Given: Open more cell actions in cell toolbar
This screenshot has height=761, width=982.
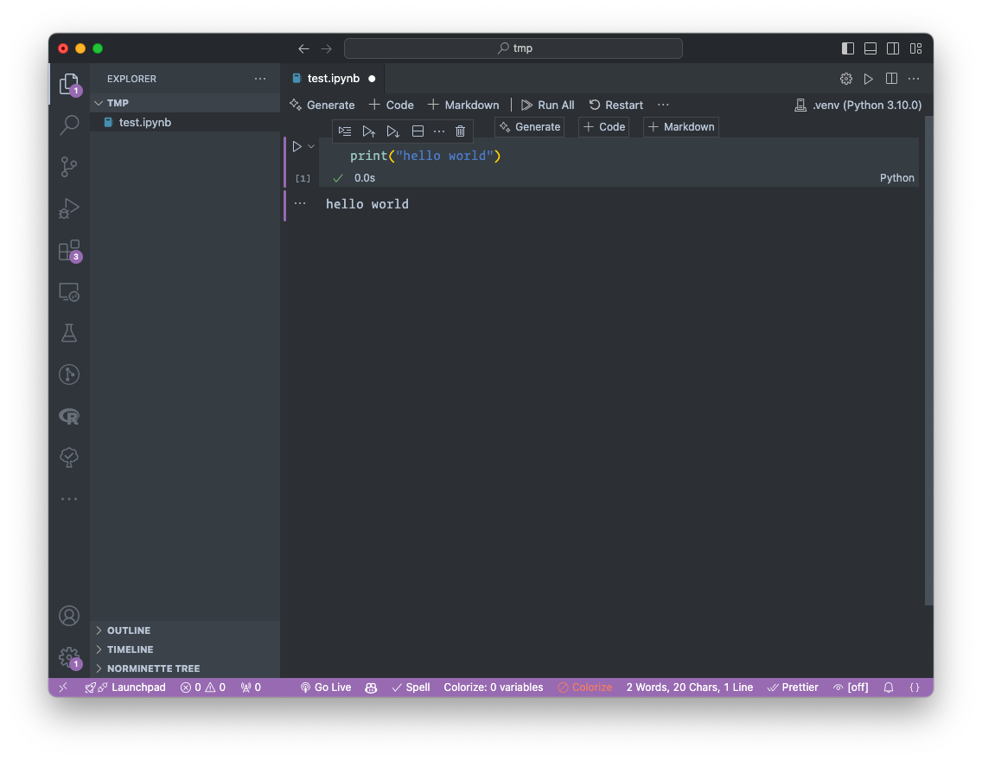Looking at the screenshot, I should (x=439, y=131).
